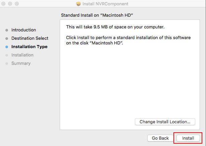Click the Go Back button

click(x=160, y=138)
